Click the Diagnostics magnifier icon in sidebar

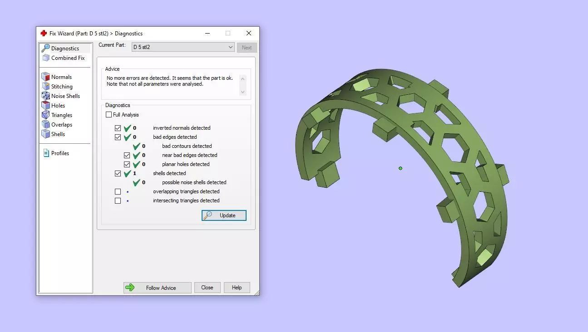tap(45, 48)
